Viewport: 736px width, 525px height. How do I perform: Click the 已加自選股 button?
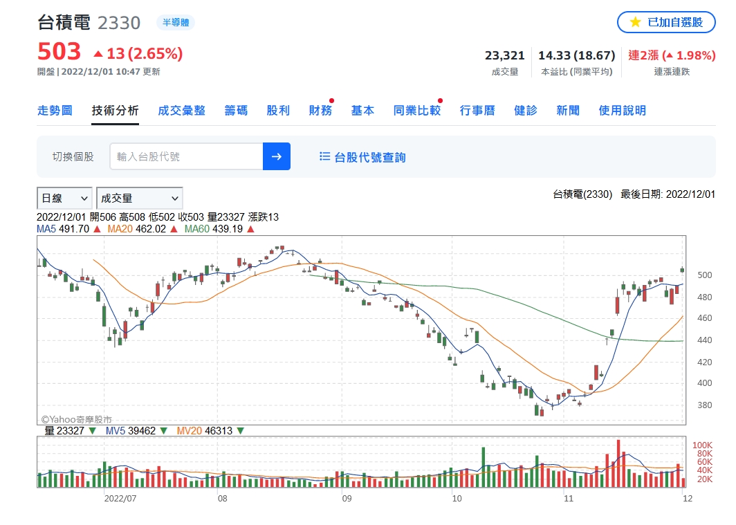tap(666, 22)
